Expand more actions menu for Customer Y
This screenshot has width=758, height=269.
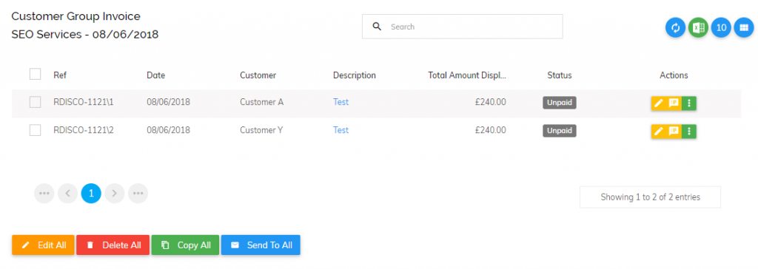(689, 131)
